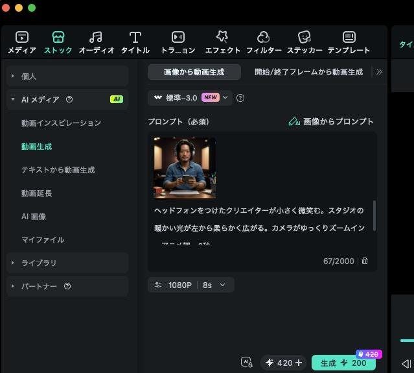Viewport: 414px width, 373px height.
Task: Click the 67/2000 character counter
Action: [x=338, y=261]
